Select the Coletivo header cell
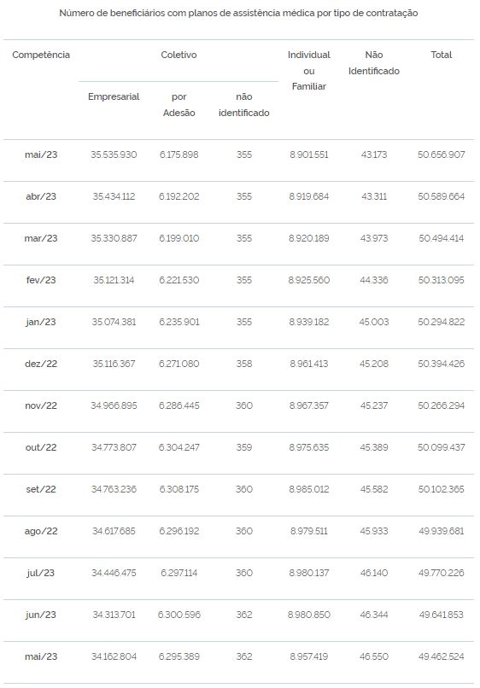This screenshot has height=688, width=480. coord(179,55)
